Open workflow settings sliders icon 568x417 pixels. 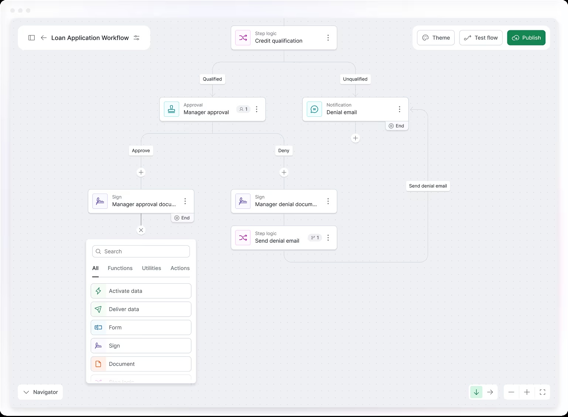click(x=137, y=38)
